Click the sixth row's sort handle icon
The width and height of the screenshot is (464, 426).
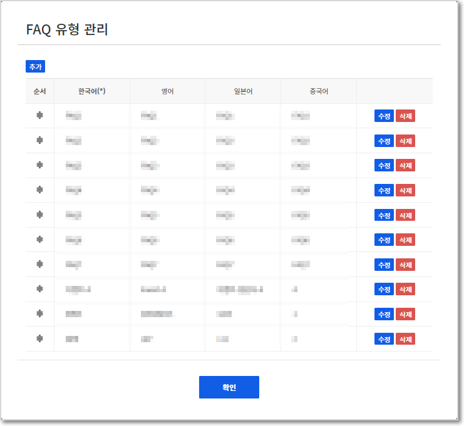coord(39,240)
